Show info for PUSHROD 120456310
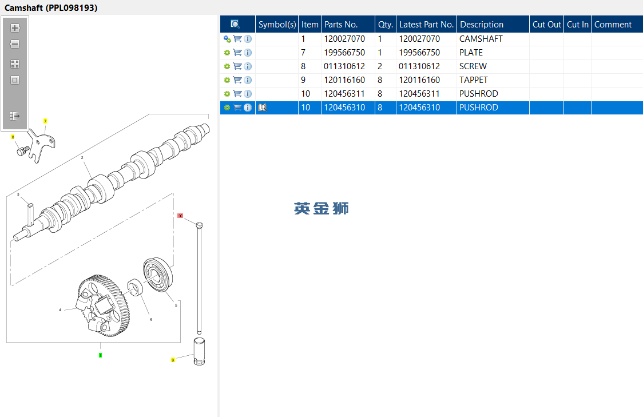This screenshot has height=417, width=643. pos(248,108)
